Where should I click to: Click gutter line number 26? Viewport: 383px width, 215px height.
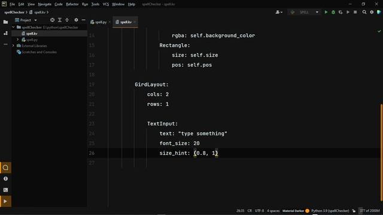tap(92, 153)
